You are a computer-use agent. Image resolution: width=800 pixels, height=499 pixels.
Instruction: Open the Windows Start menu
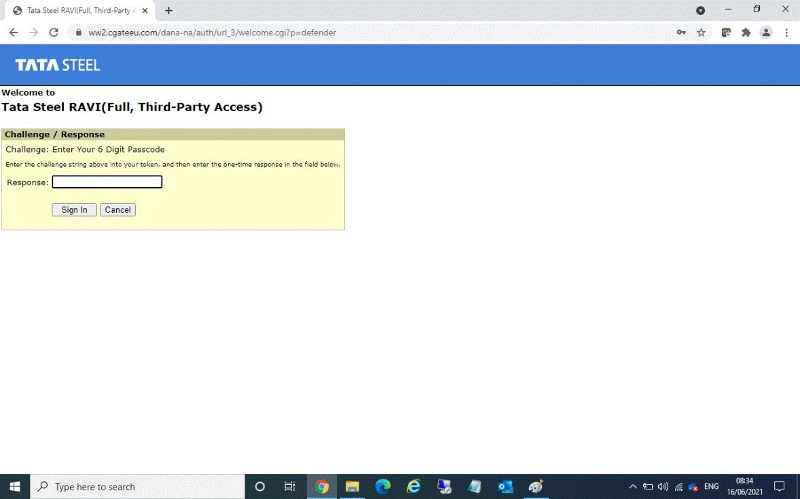click(x=15, y=487)
